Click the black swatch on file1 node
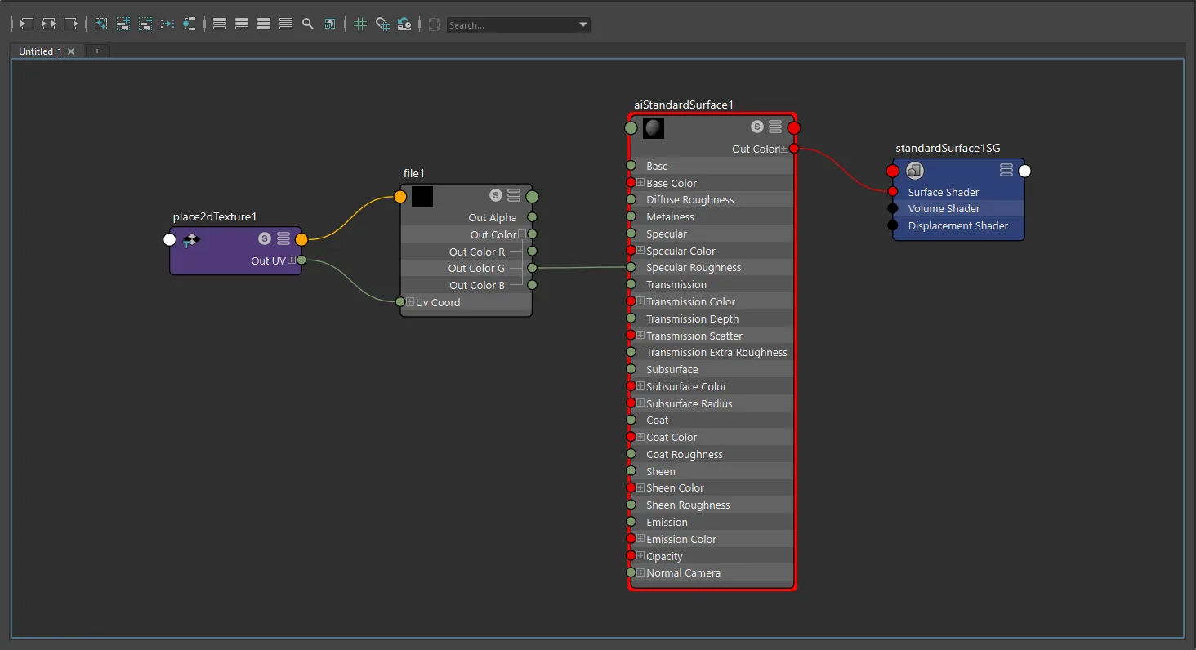Screen dimensions: 1196x650 click(422, 196)
